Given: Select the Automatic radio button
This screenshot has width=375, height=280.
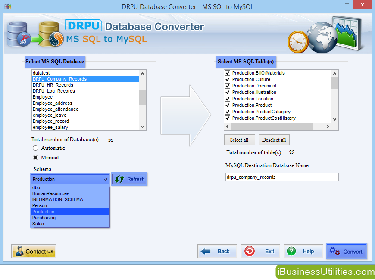Looking at the screenshot, I should (35, 148).
